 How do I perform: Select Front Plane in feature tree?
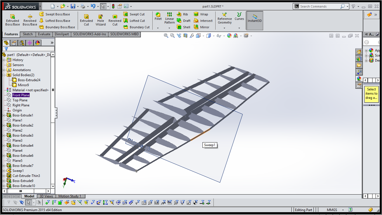coord(21,95)
